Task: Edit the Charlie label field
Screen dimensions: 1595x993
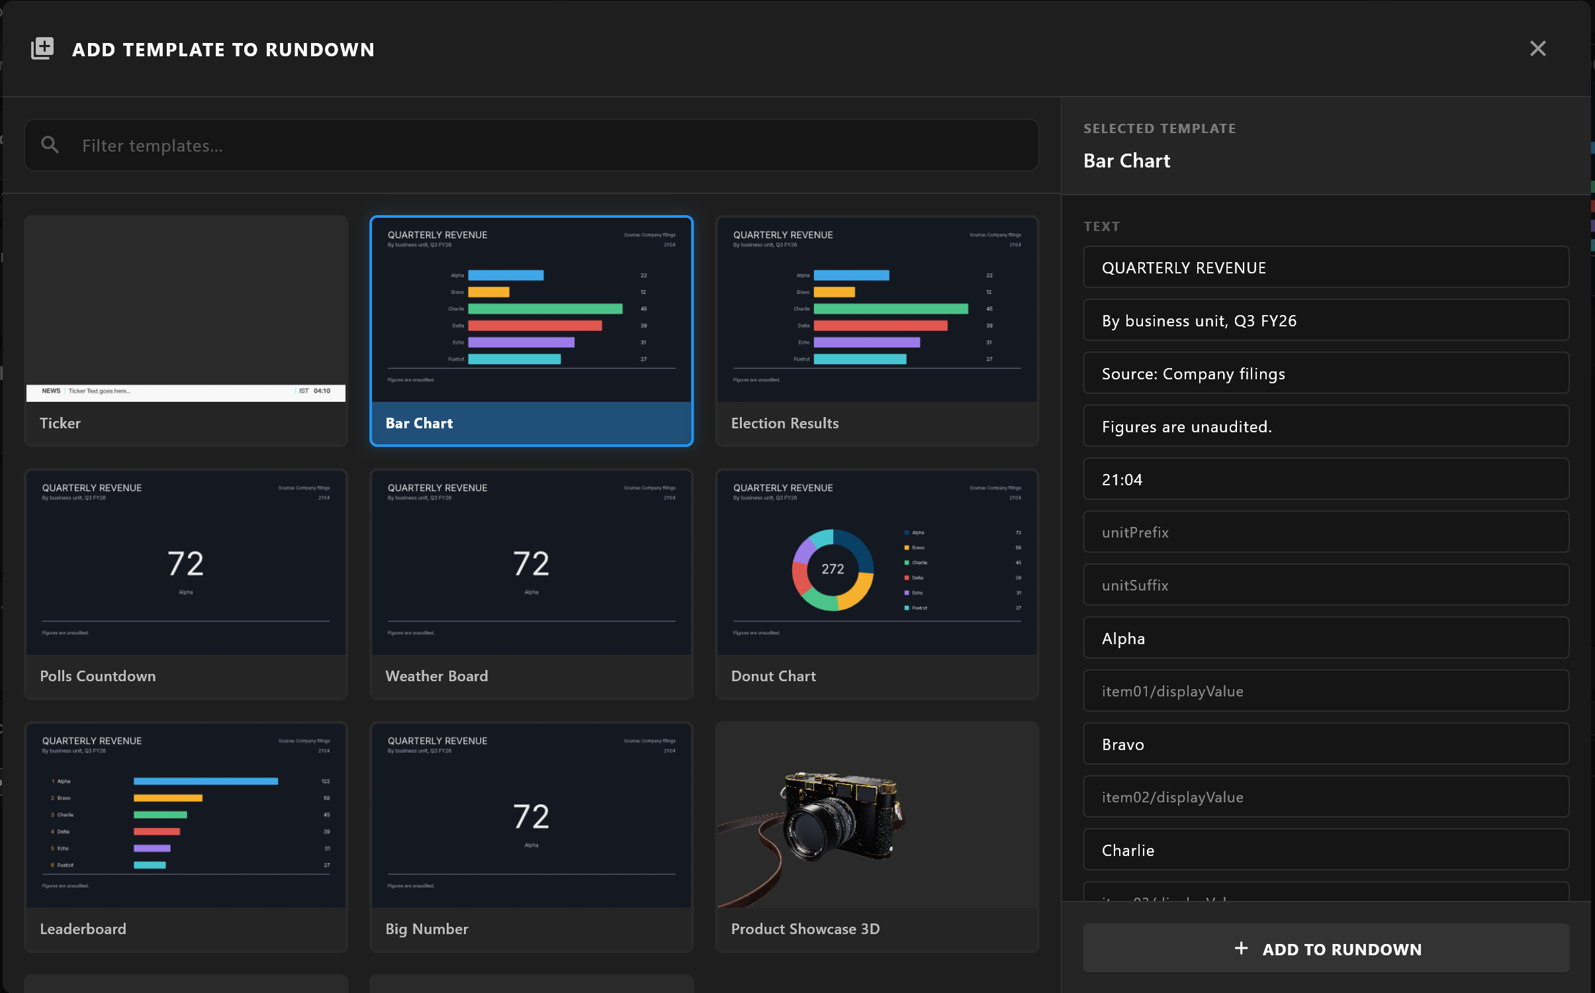Action: [x=1326, y=850]
